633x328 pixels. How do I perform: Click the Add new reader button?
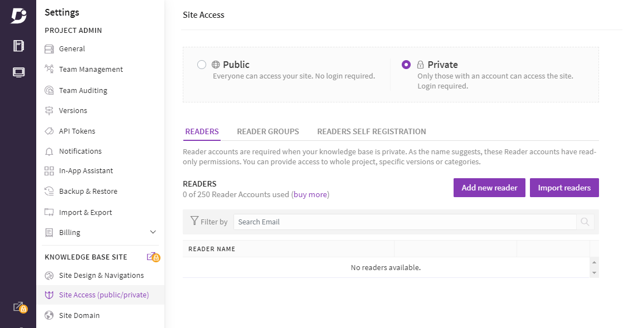489,188
